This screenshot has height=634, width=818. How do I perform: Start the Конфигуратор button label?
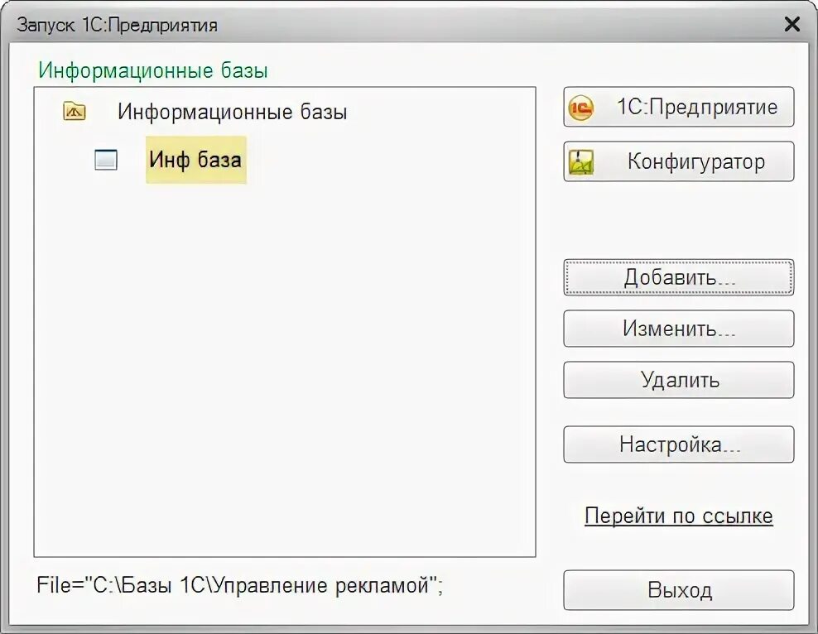tap(696, 161)
